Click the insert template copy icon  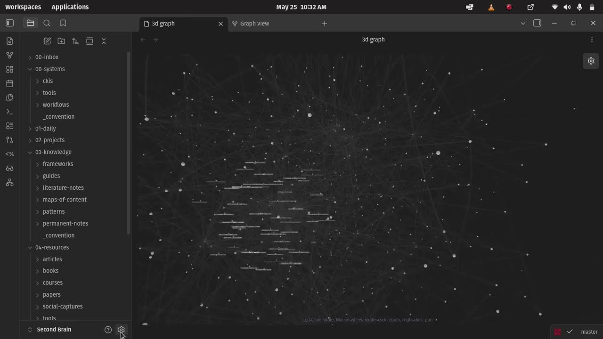pos(9,97)
